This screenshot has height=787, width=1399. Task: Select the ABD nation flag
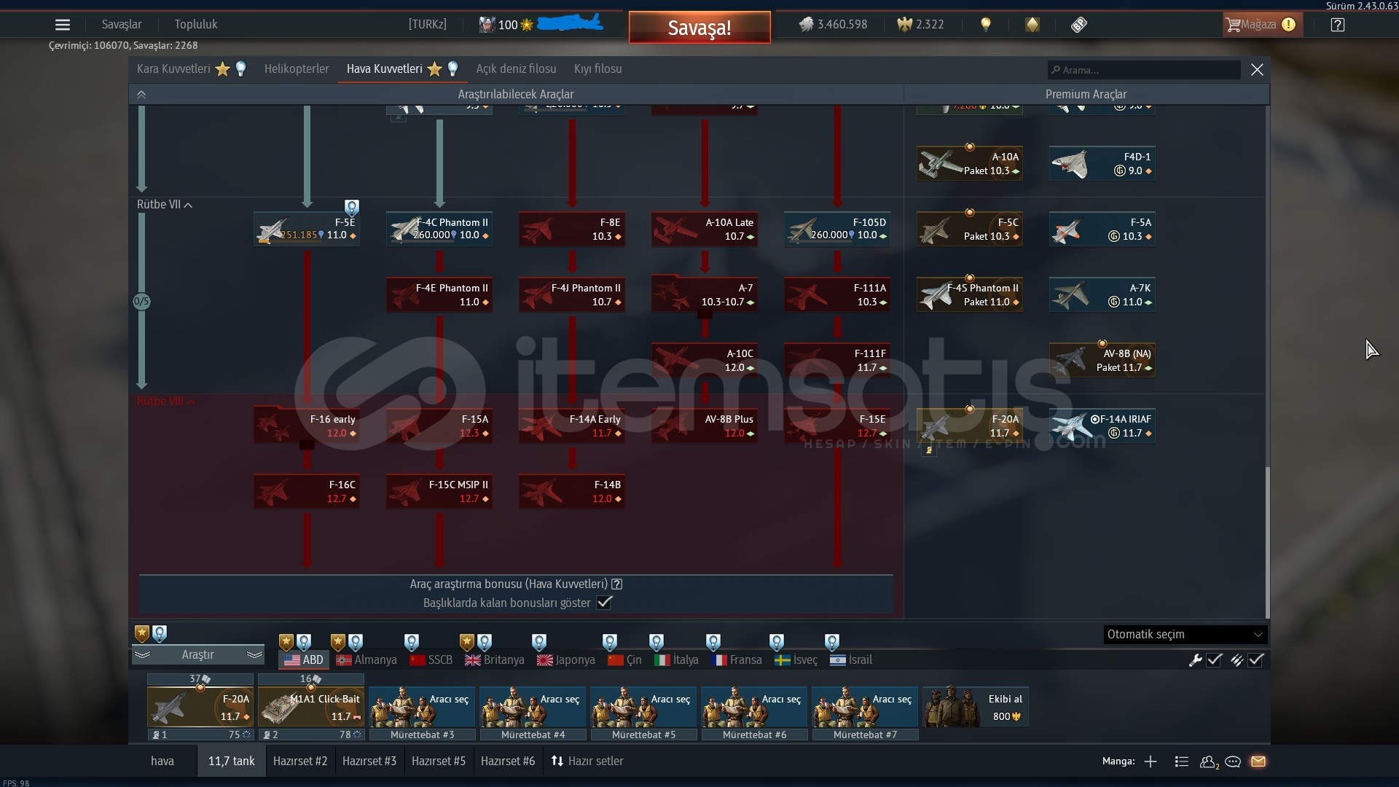click(304, 660)
